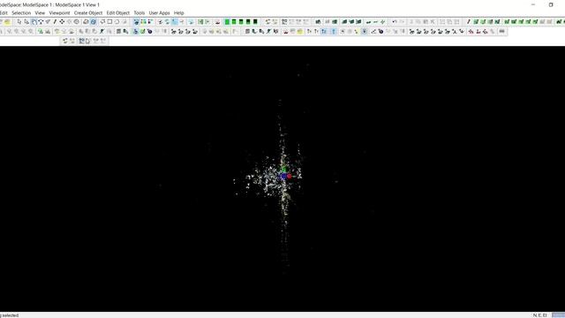Open the Selection menu
The image size is (565, 318).
point(21,12)
